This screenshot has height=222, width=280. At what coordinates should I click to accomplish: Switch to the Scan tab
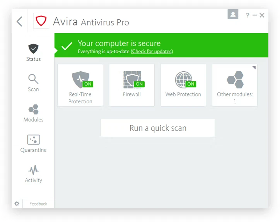coord(33,83)
